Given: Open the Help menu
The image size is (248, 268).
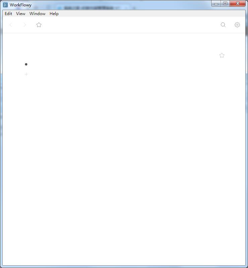Looking at the screenshot, I should 54,14.
